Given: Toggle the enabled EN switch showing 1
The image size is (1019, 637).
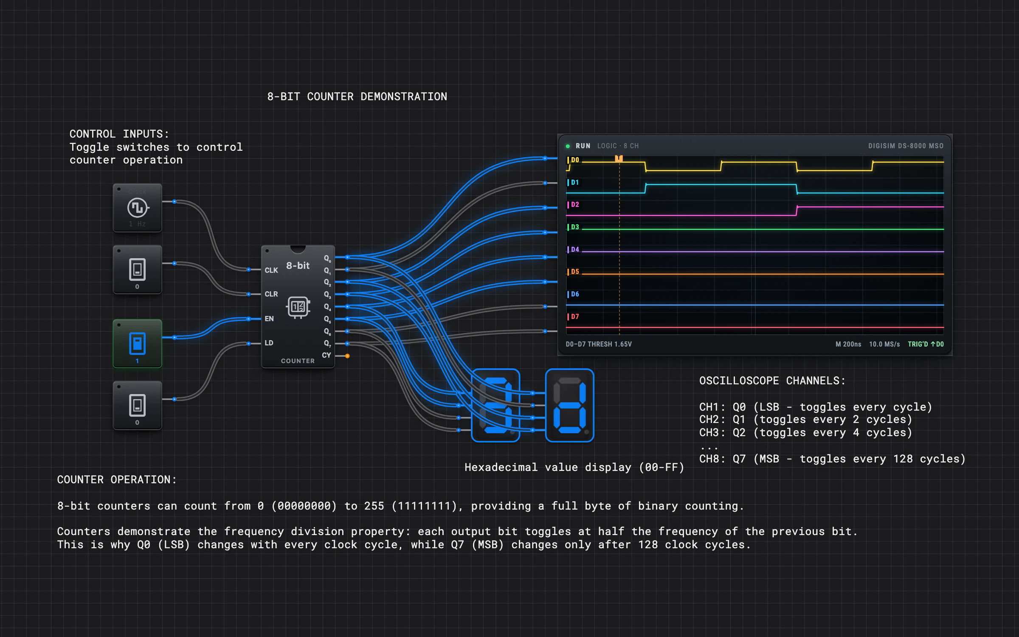Looking at the screenshot, I should click(x=137, y=344).
